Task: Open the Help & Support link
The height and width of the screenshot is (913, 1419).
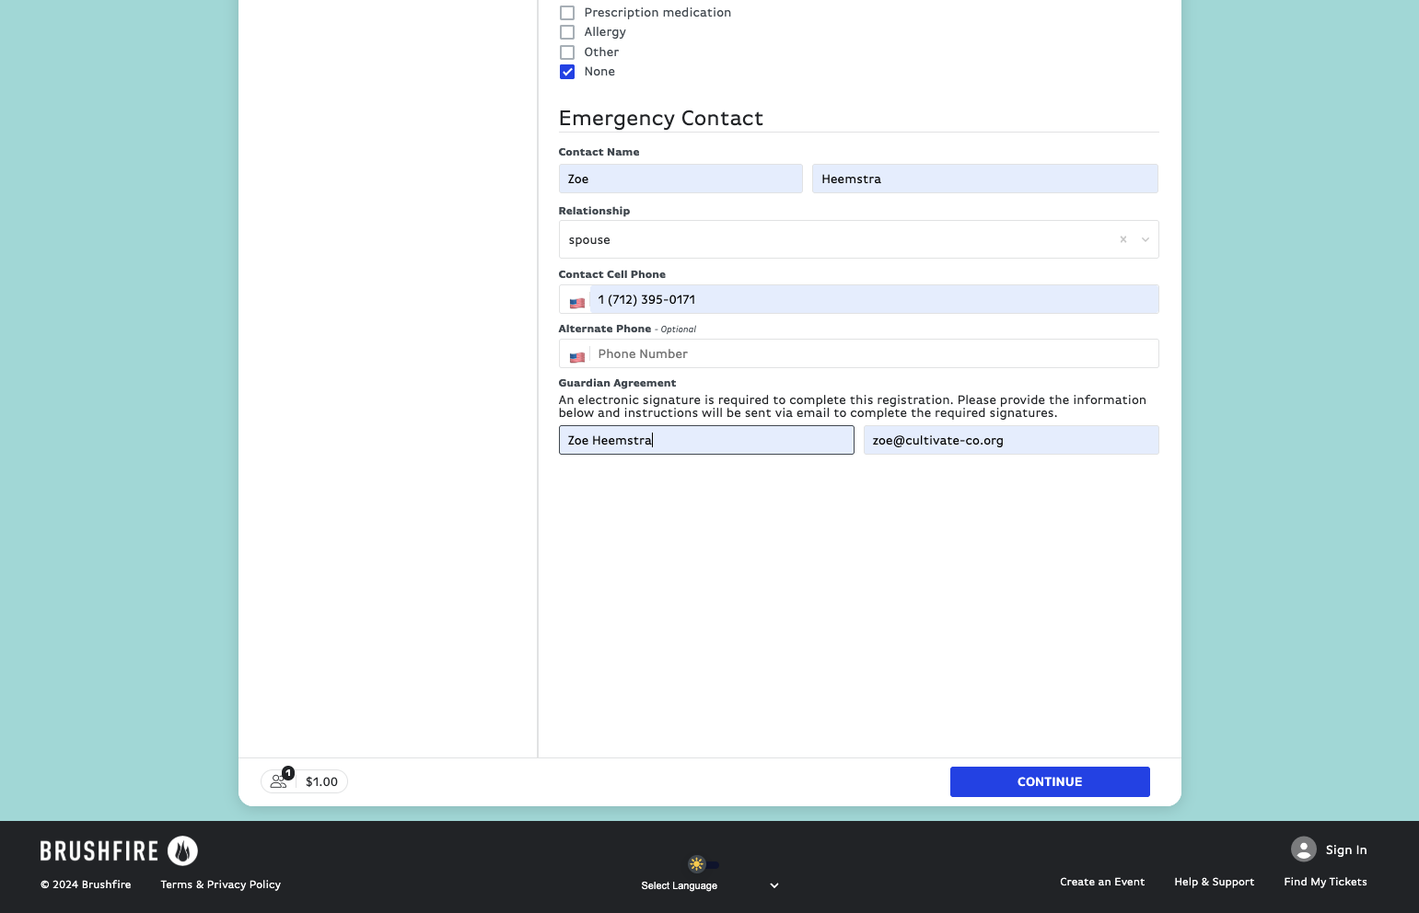Action: coord(1214,882)
